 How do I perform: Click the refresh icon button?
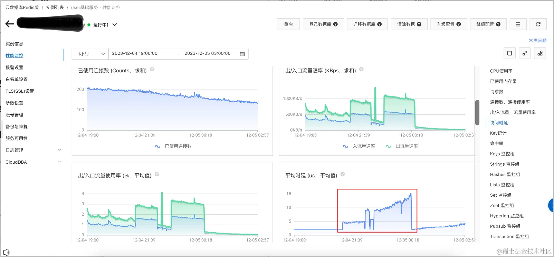coord(538,24)
